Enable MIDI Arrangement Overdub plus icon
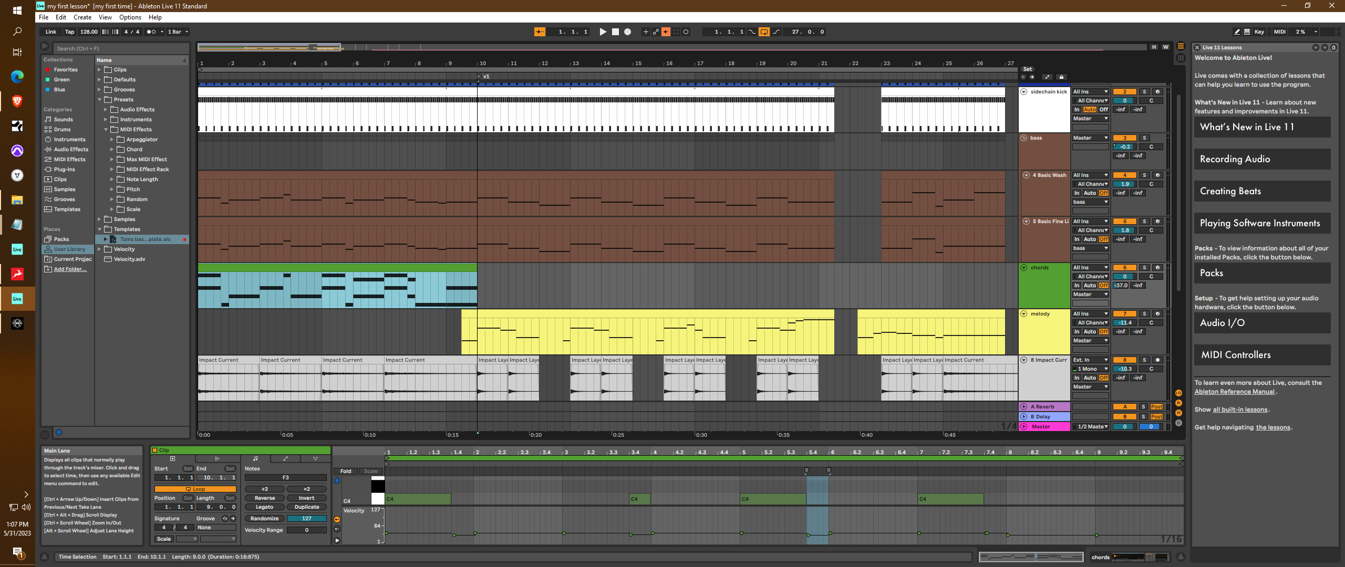The height and width of the screenshot is (567, 1345). [646, 32]
